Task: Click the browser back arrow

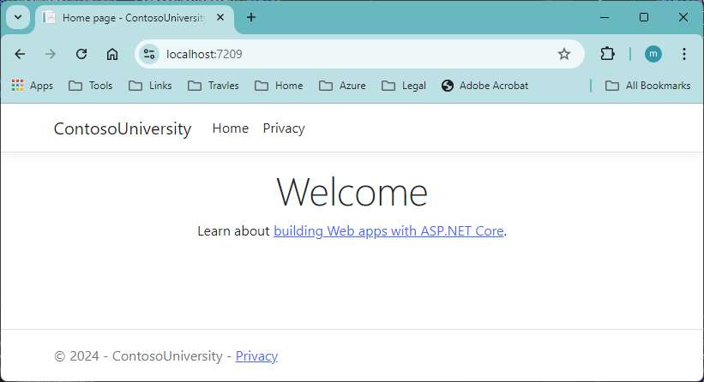Action: [20, 54]
